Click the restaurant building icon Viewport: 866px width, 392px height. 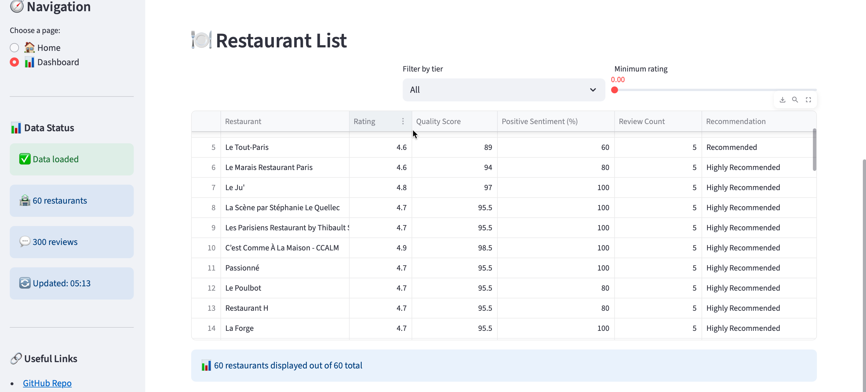(25, 200)
